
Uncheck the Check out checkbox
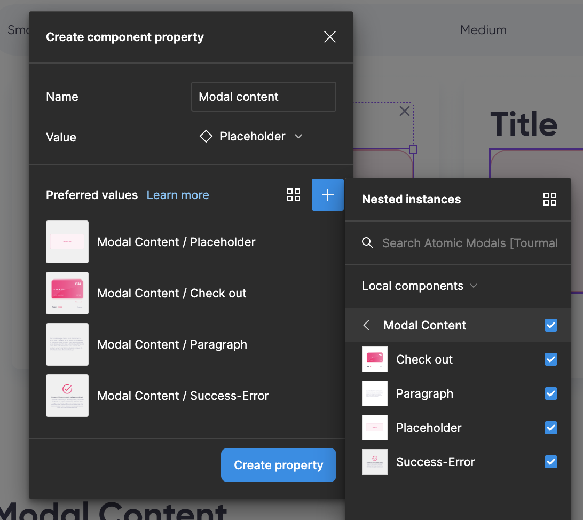(550, 359)
